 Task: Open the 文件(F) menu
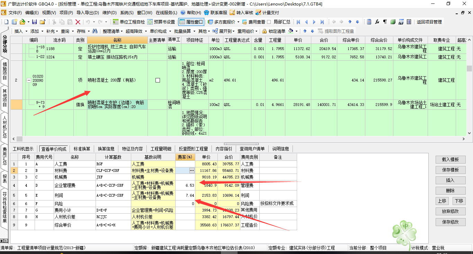tap(15, 12)
